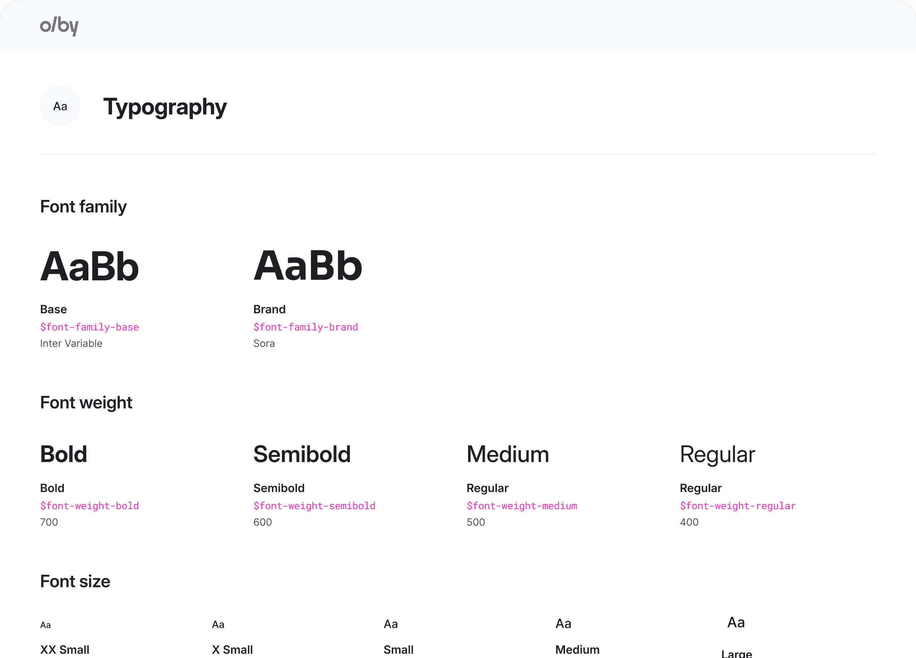Click the Base AaBb font sample
The height and width of the screenshot is (658, 916).
[x=90, y=266]
